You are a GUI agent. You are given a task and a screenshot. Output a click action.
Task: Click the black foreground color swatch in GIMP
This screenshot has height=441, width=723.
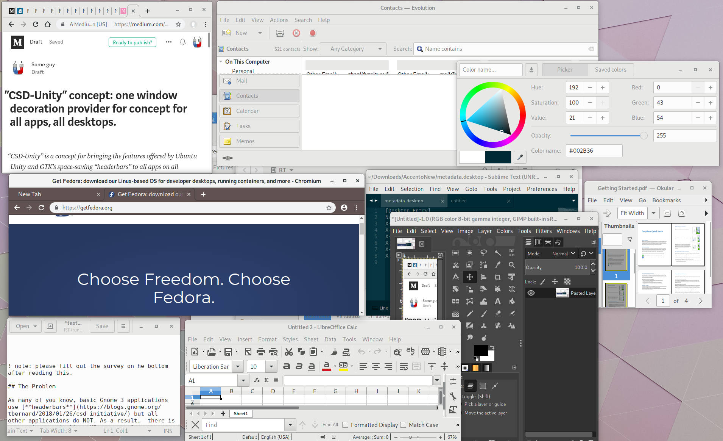click(x=481, y=350)
